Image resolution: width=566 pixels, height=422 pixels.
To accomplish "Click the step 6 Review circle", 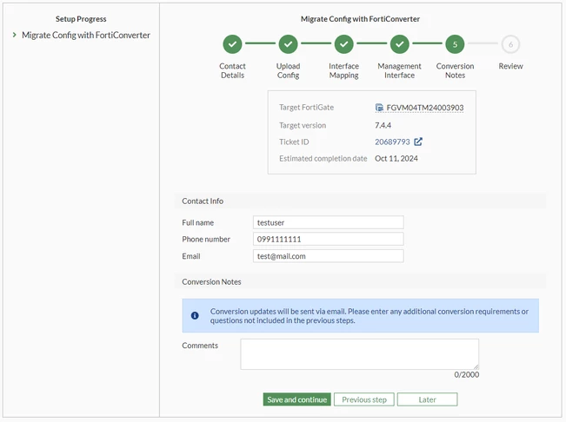I will coord(510,44).
